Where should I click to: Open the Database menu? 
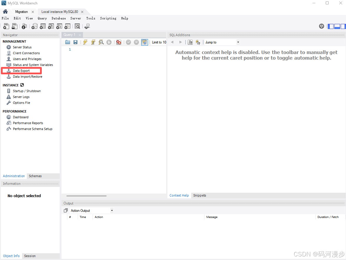tap(59, 18)
